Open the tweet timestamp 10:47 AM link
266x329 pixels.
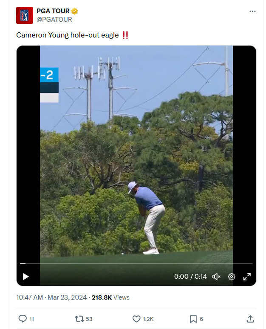(x=29, y=297)
